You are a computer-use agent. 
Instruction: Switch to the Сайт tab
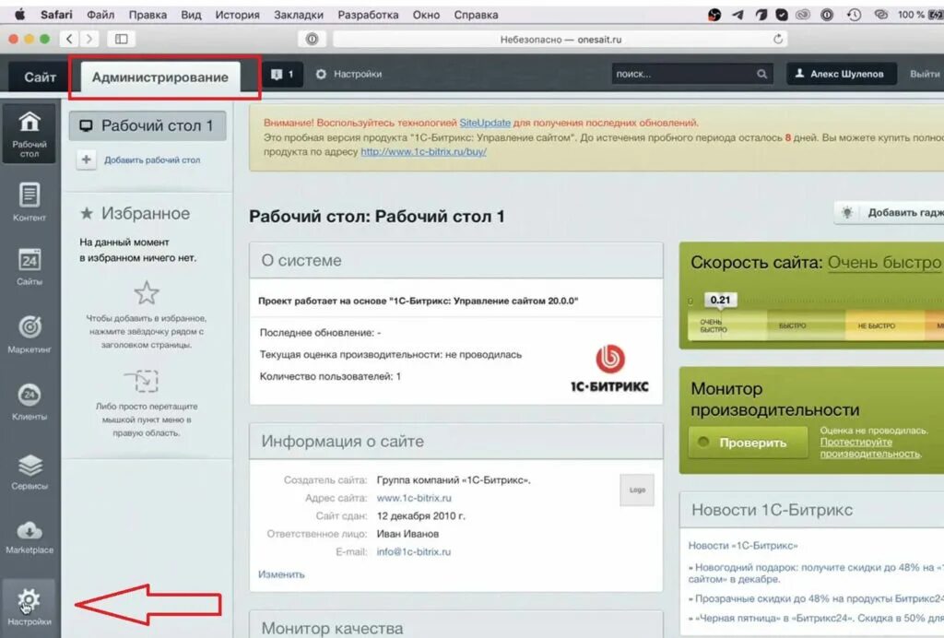(40, 77)
